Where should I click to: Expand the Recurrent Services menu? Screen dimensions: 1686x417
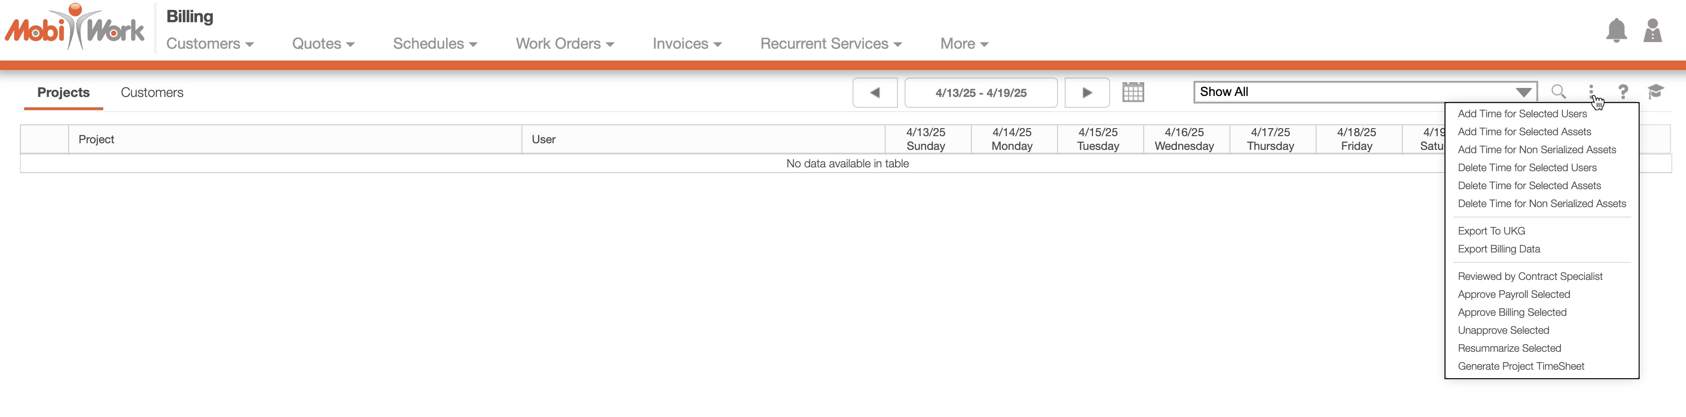831,44
